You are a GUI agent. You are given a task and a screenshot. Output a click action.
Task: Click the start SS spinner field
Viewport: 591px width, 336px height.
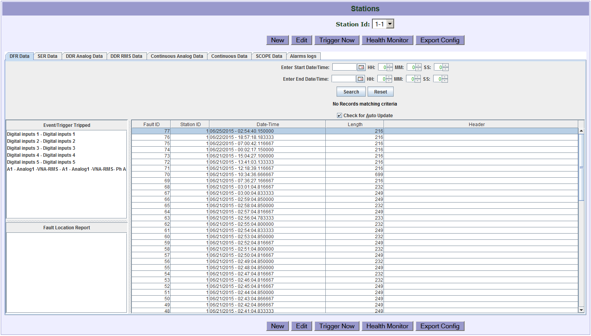(x=438, y=67)
